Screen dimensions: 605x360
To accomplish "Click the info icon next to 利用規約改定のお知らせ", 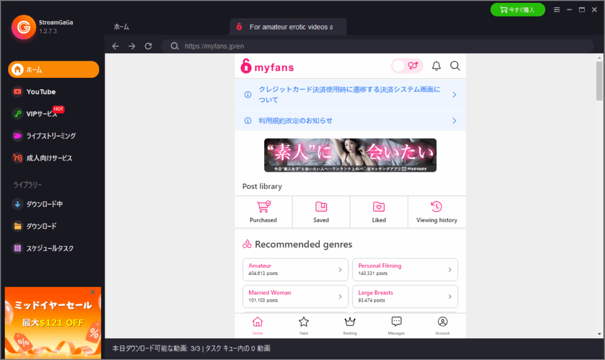I will 248,120.
